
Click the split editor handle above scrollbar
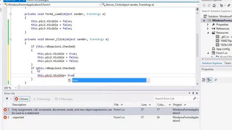197,9
